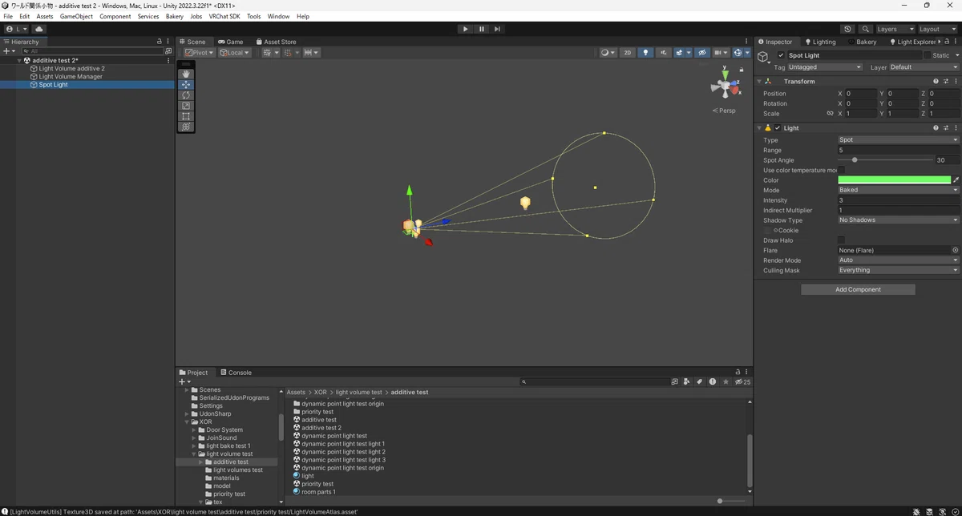Click the Pause button
The image size is (962, 516).
(x=482, y=29)
